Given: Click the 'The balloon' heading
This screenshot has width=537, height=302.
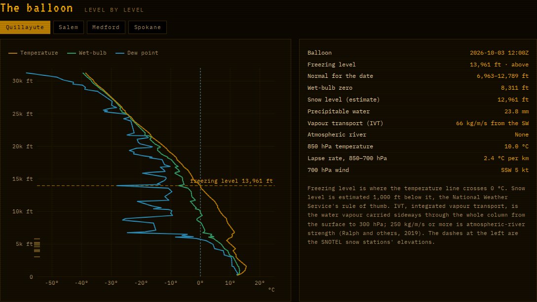Looking at the screenshot, I should click(x=37, y=8).
